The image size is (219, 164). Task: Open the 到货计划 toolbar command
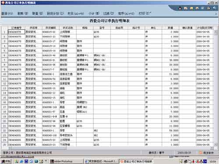(55, 13)
